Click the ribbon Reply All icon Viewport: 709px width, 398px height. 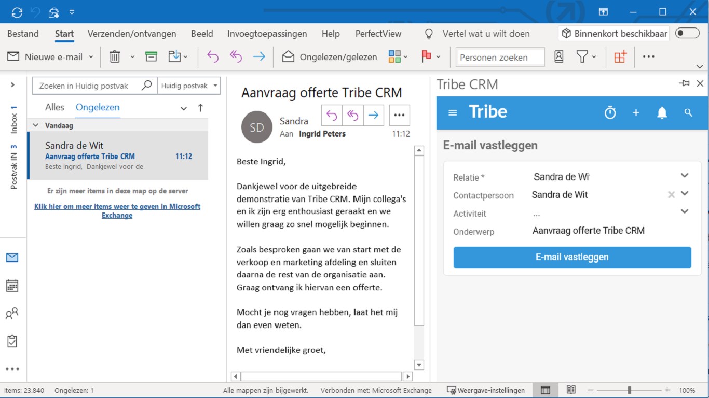[236, 57]
